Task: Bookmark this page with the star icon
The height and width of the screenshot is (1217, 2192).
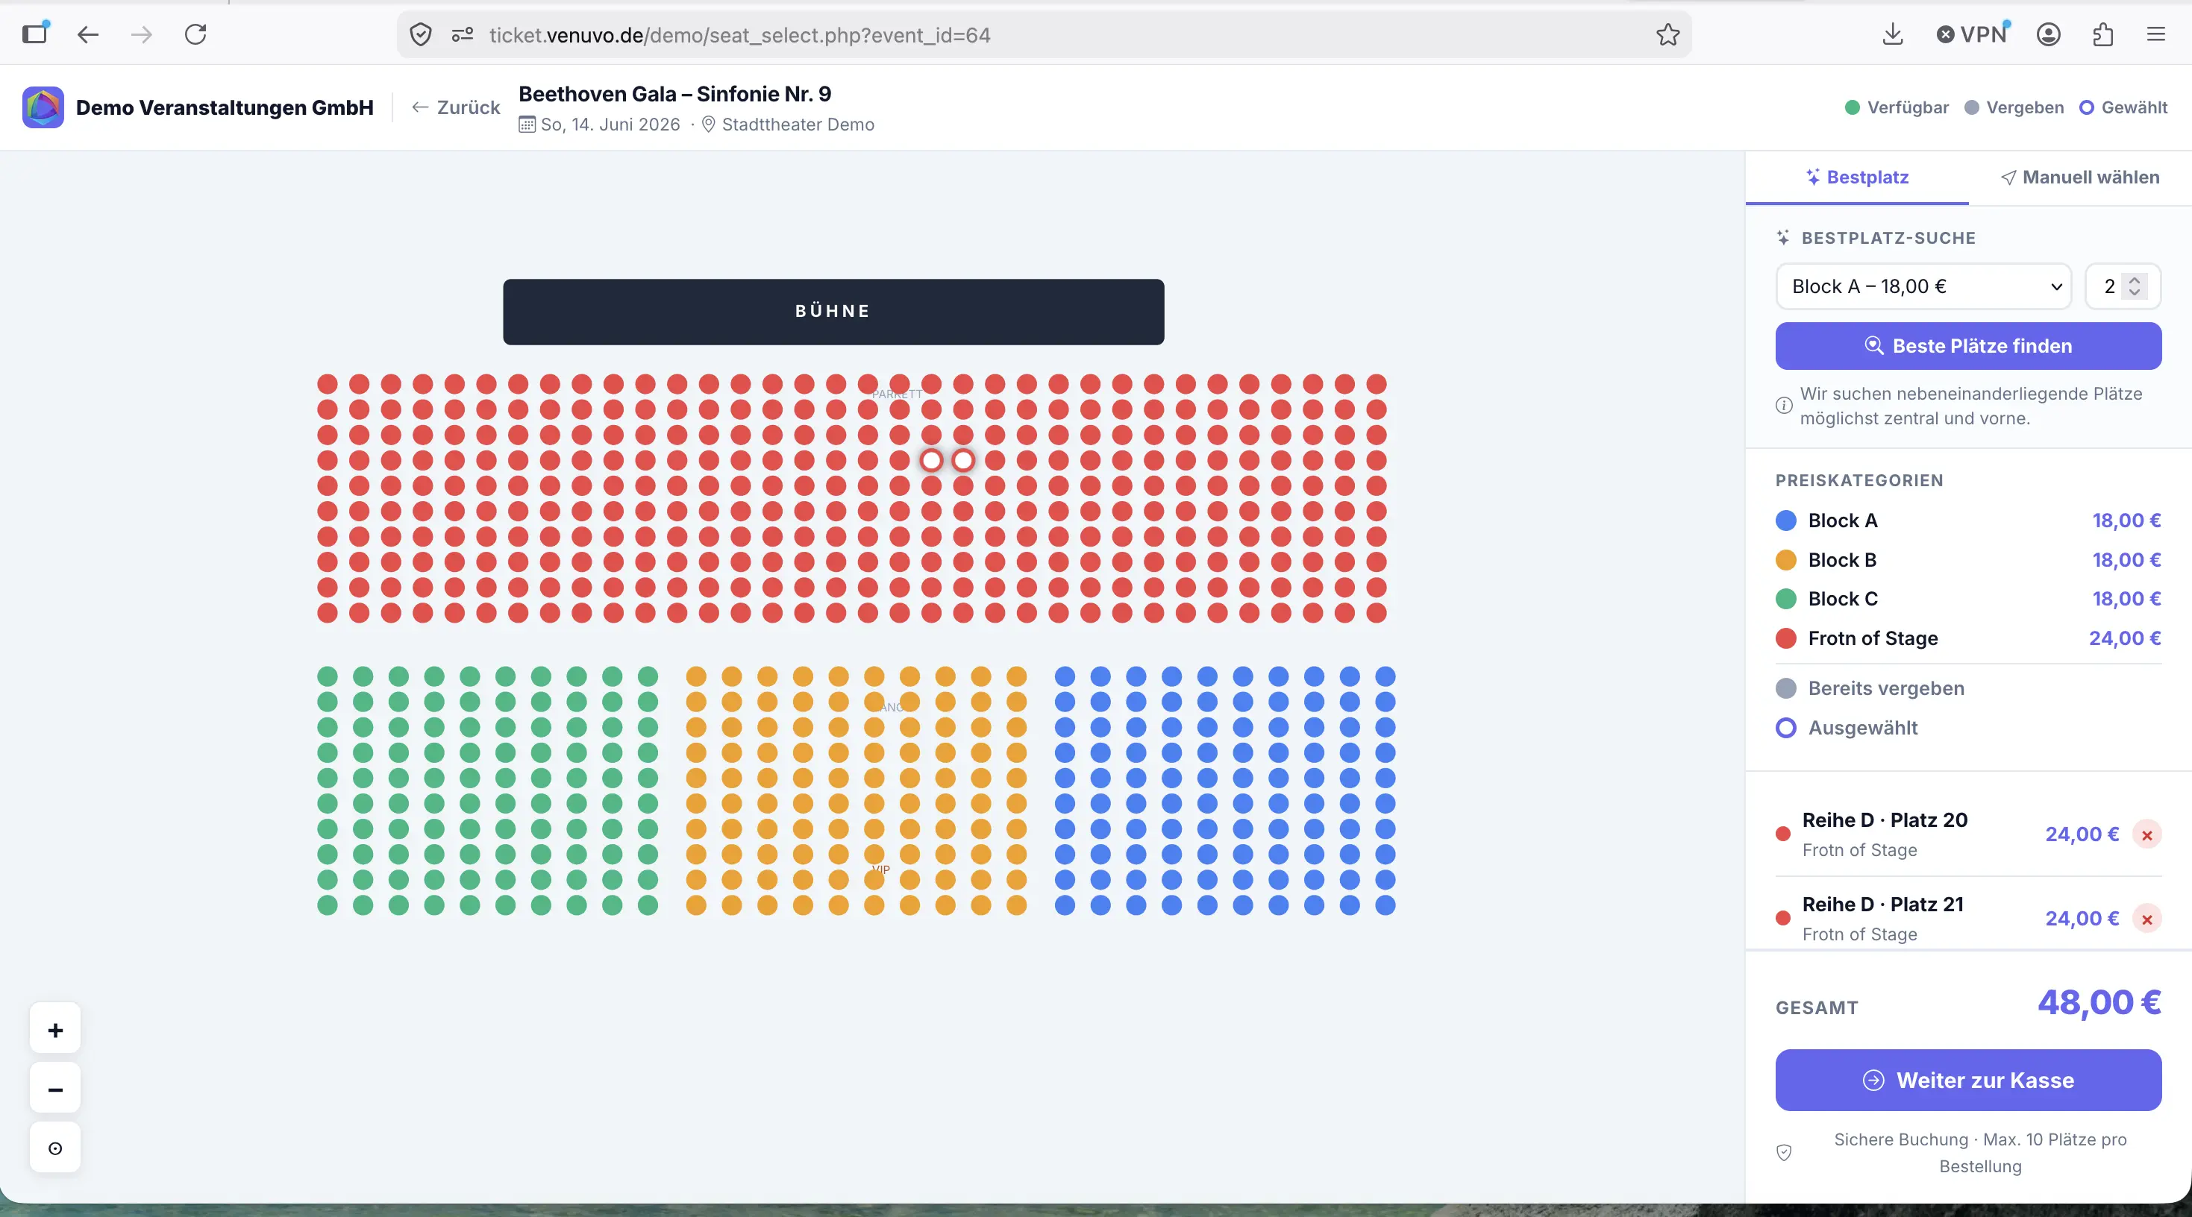Action: pyautogui.click(x=1668, y=35)
